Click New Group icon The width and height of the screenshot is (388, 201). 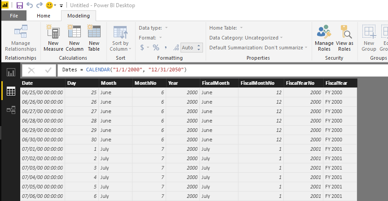(x=369, y=38)
